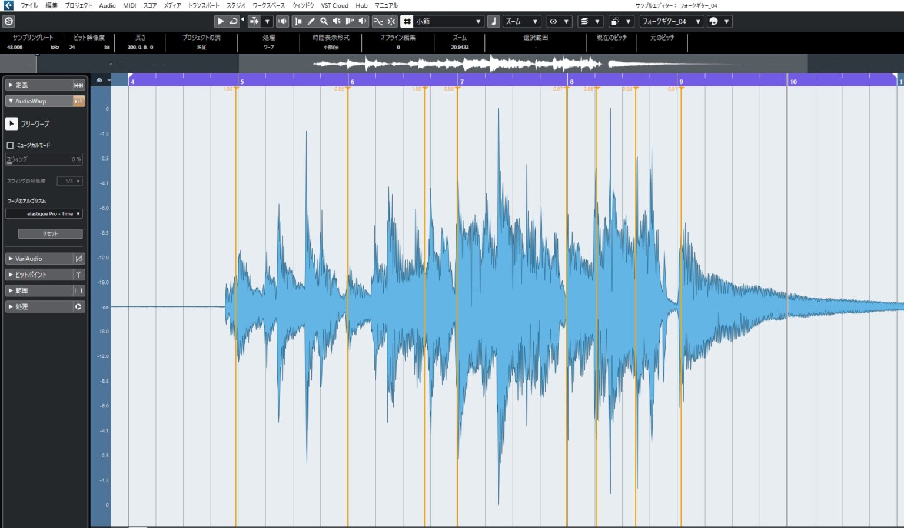Screen dimensions: 904x528
Task: Click the Scrub playback tool icon
Action: click(x=351, y=21)
